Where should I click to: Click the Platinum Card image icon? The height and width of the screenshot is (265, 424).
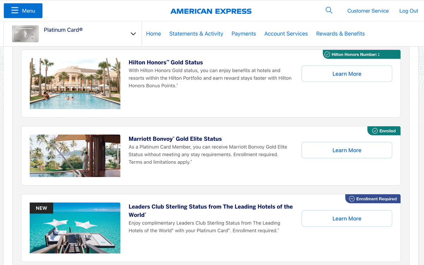25,34
